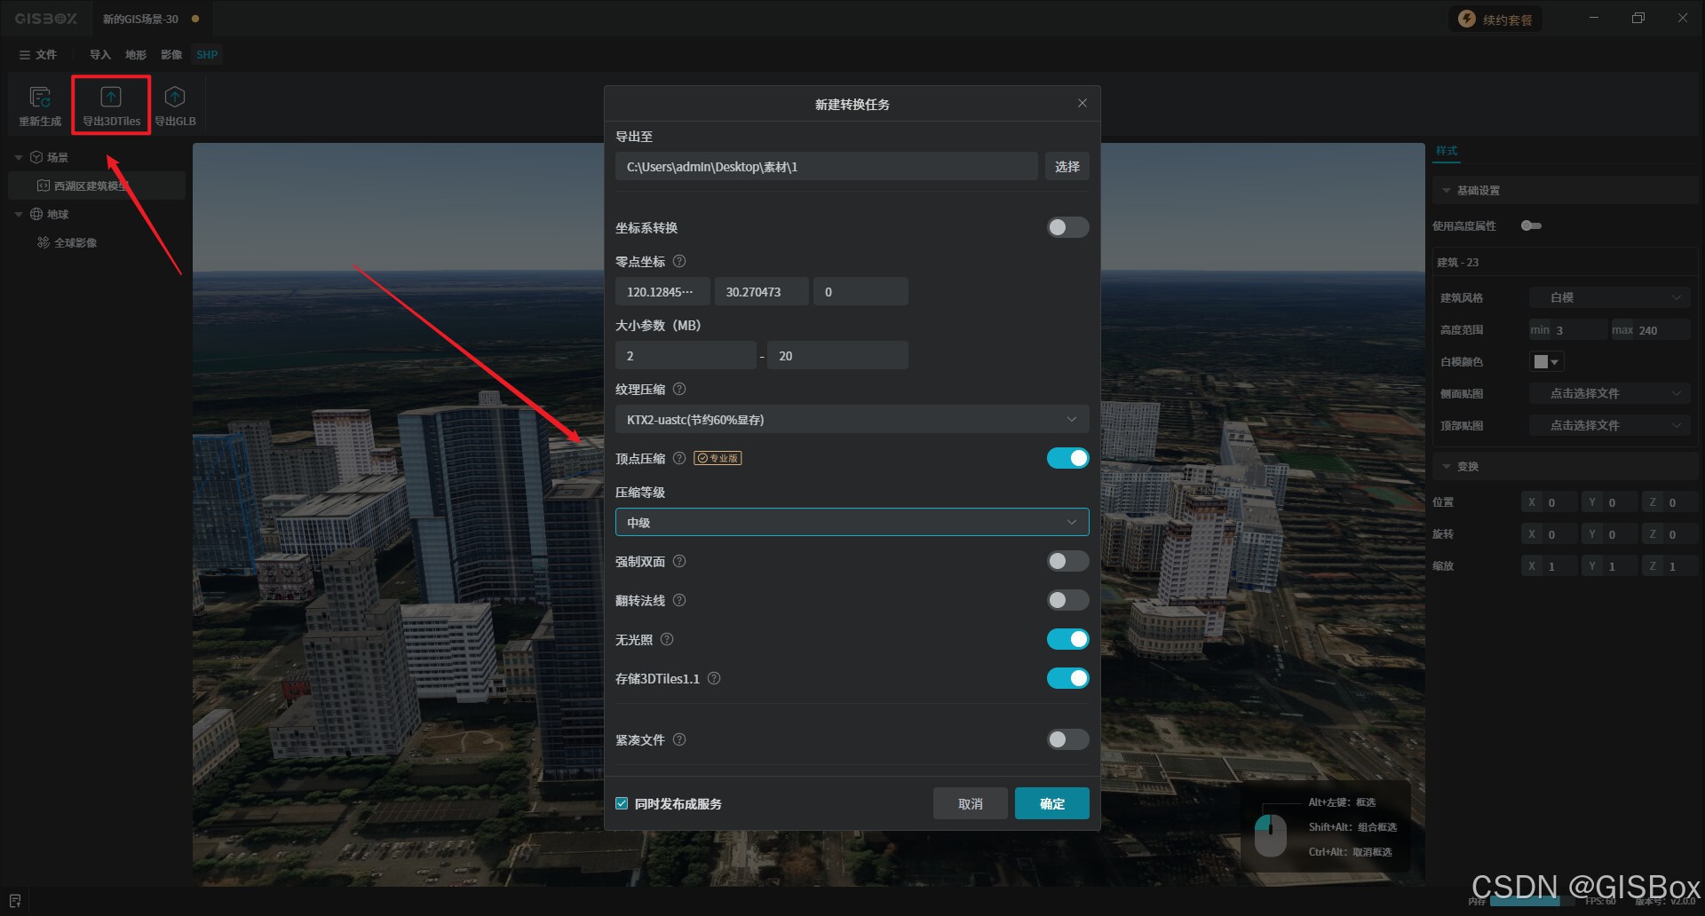Uncheck the 同时发布成服务 checkbox
The height and width of the screenshot is (916, 1705).
pyautogui.click(x=622, y=804)
